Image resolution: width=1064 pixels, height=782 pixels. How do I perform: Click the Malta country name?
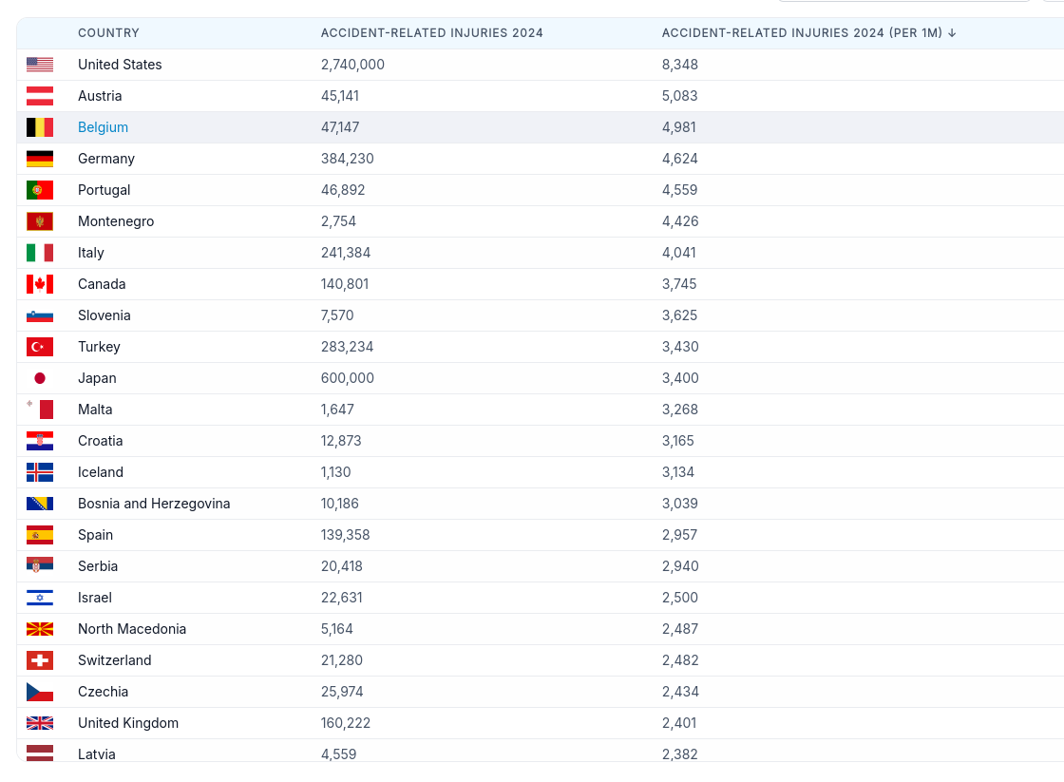point(95,410)
